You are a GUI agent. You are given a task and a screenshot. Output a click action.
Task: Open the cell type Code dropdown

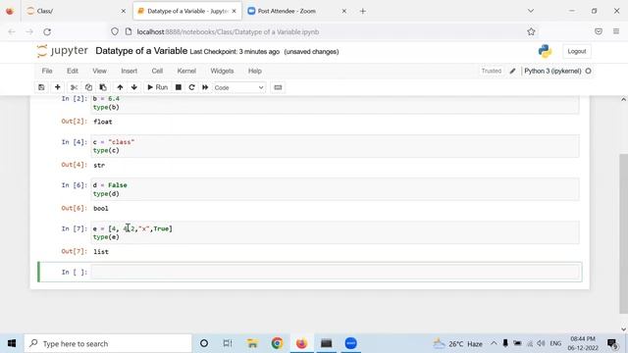pos(238,87)
